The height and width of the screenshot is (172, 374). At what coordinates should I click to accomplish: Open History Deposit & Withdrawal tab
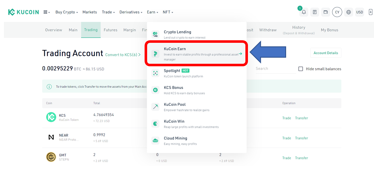tap(299, 30)
